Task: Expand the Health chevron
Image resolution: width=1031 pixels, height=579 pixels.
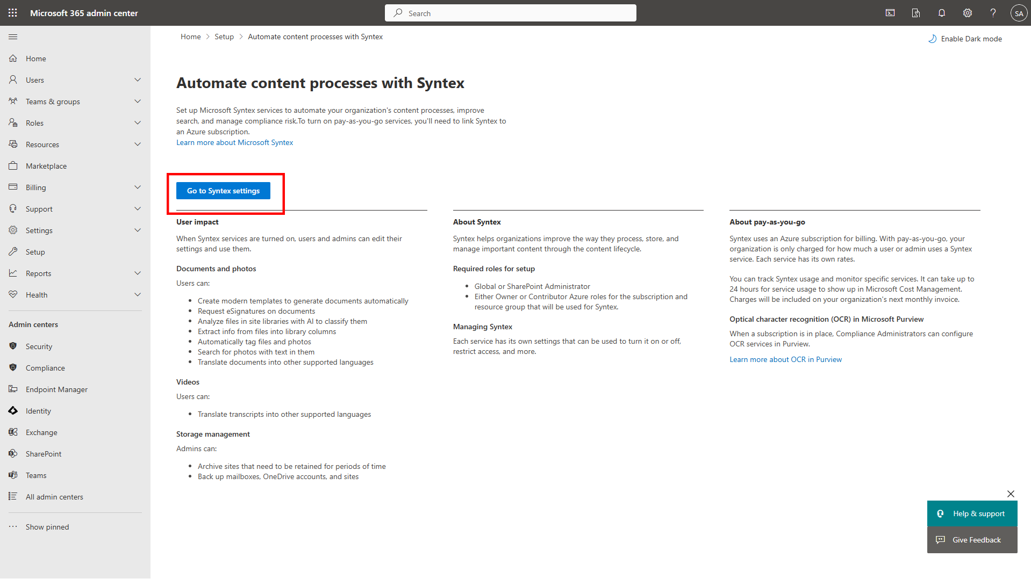Action: click(138, 295)
